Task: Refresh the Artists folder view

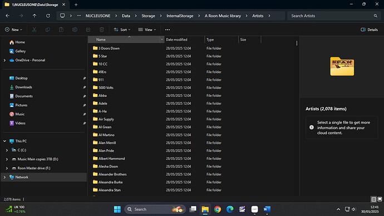Action: [x=48, y=16]
